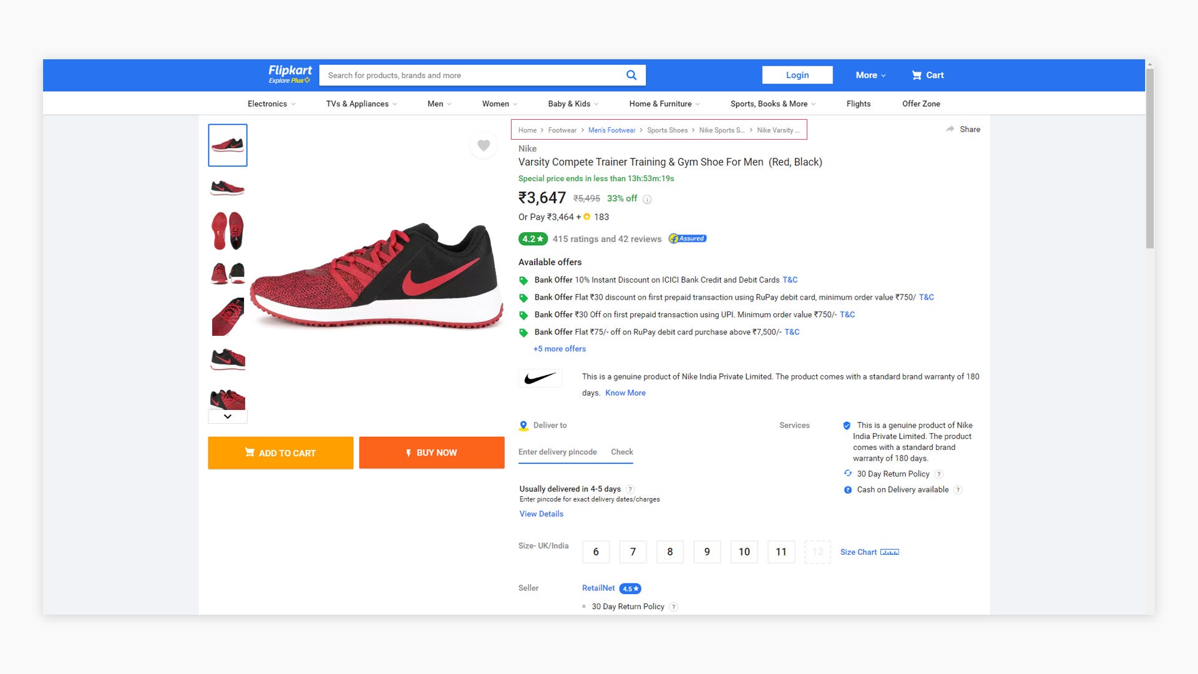
Task: Open help icon next to 30 Day Return Policy in Services
Action: (x=939, y=474)
